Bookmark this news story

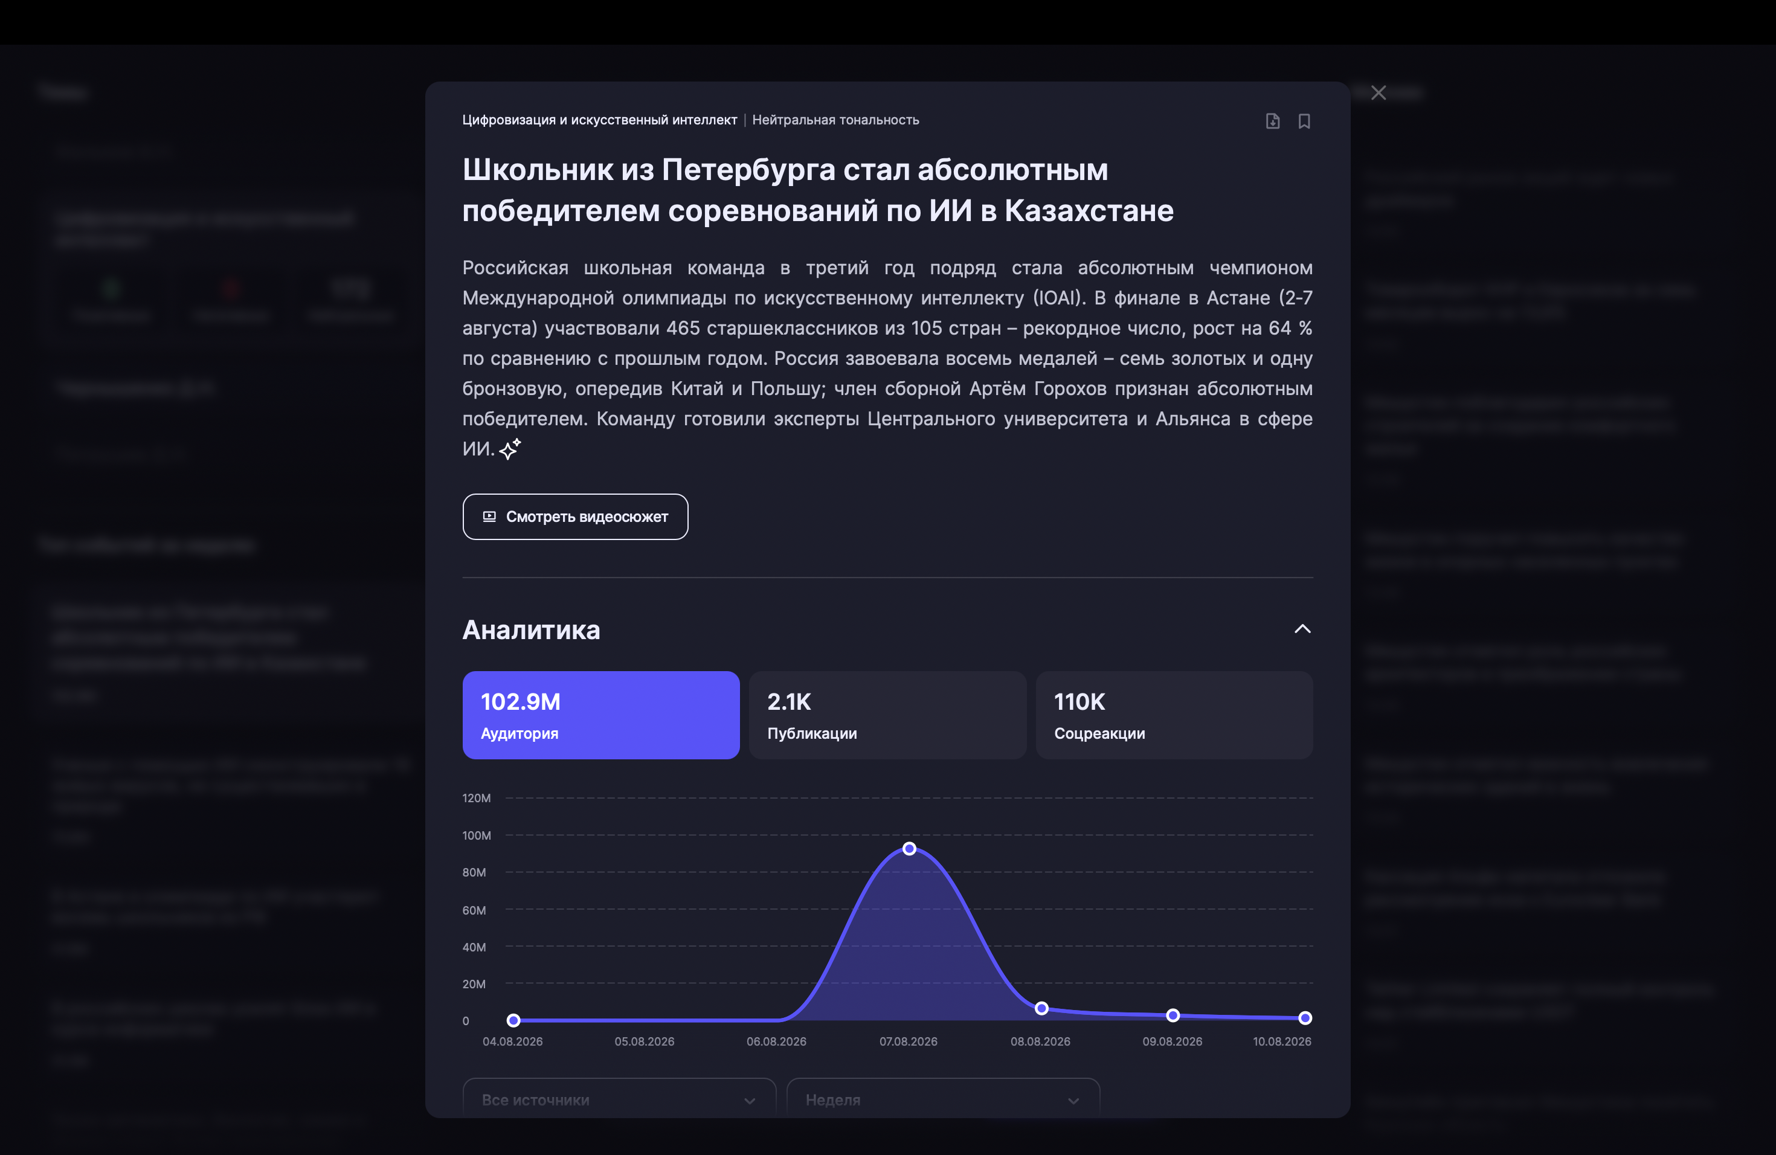[x=1304, y=121]
